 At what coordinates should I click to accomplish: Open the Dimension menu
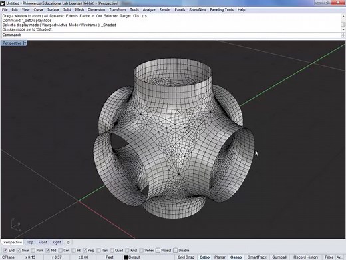pyautogui.click(x=96, y=9)
